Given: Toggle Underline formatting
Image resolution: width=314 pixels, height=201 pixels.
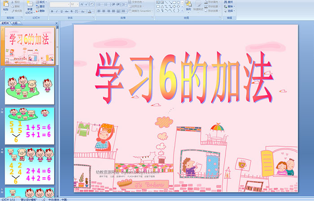Looking at the screenshot, I should tap(61, 11).
